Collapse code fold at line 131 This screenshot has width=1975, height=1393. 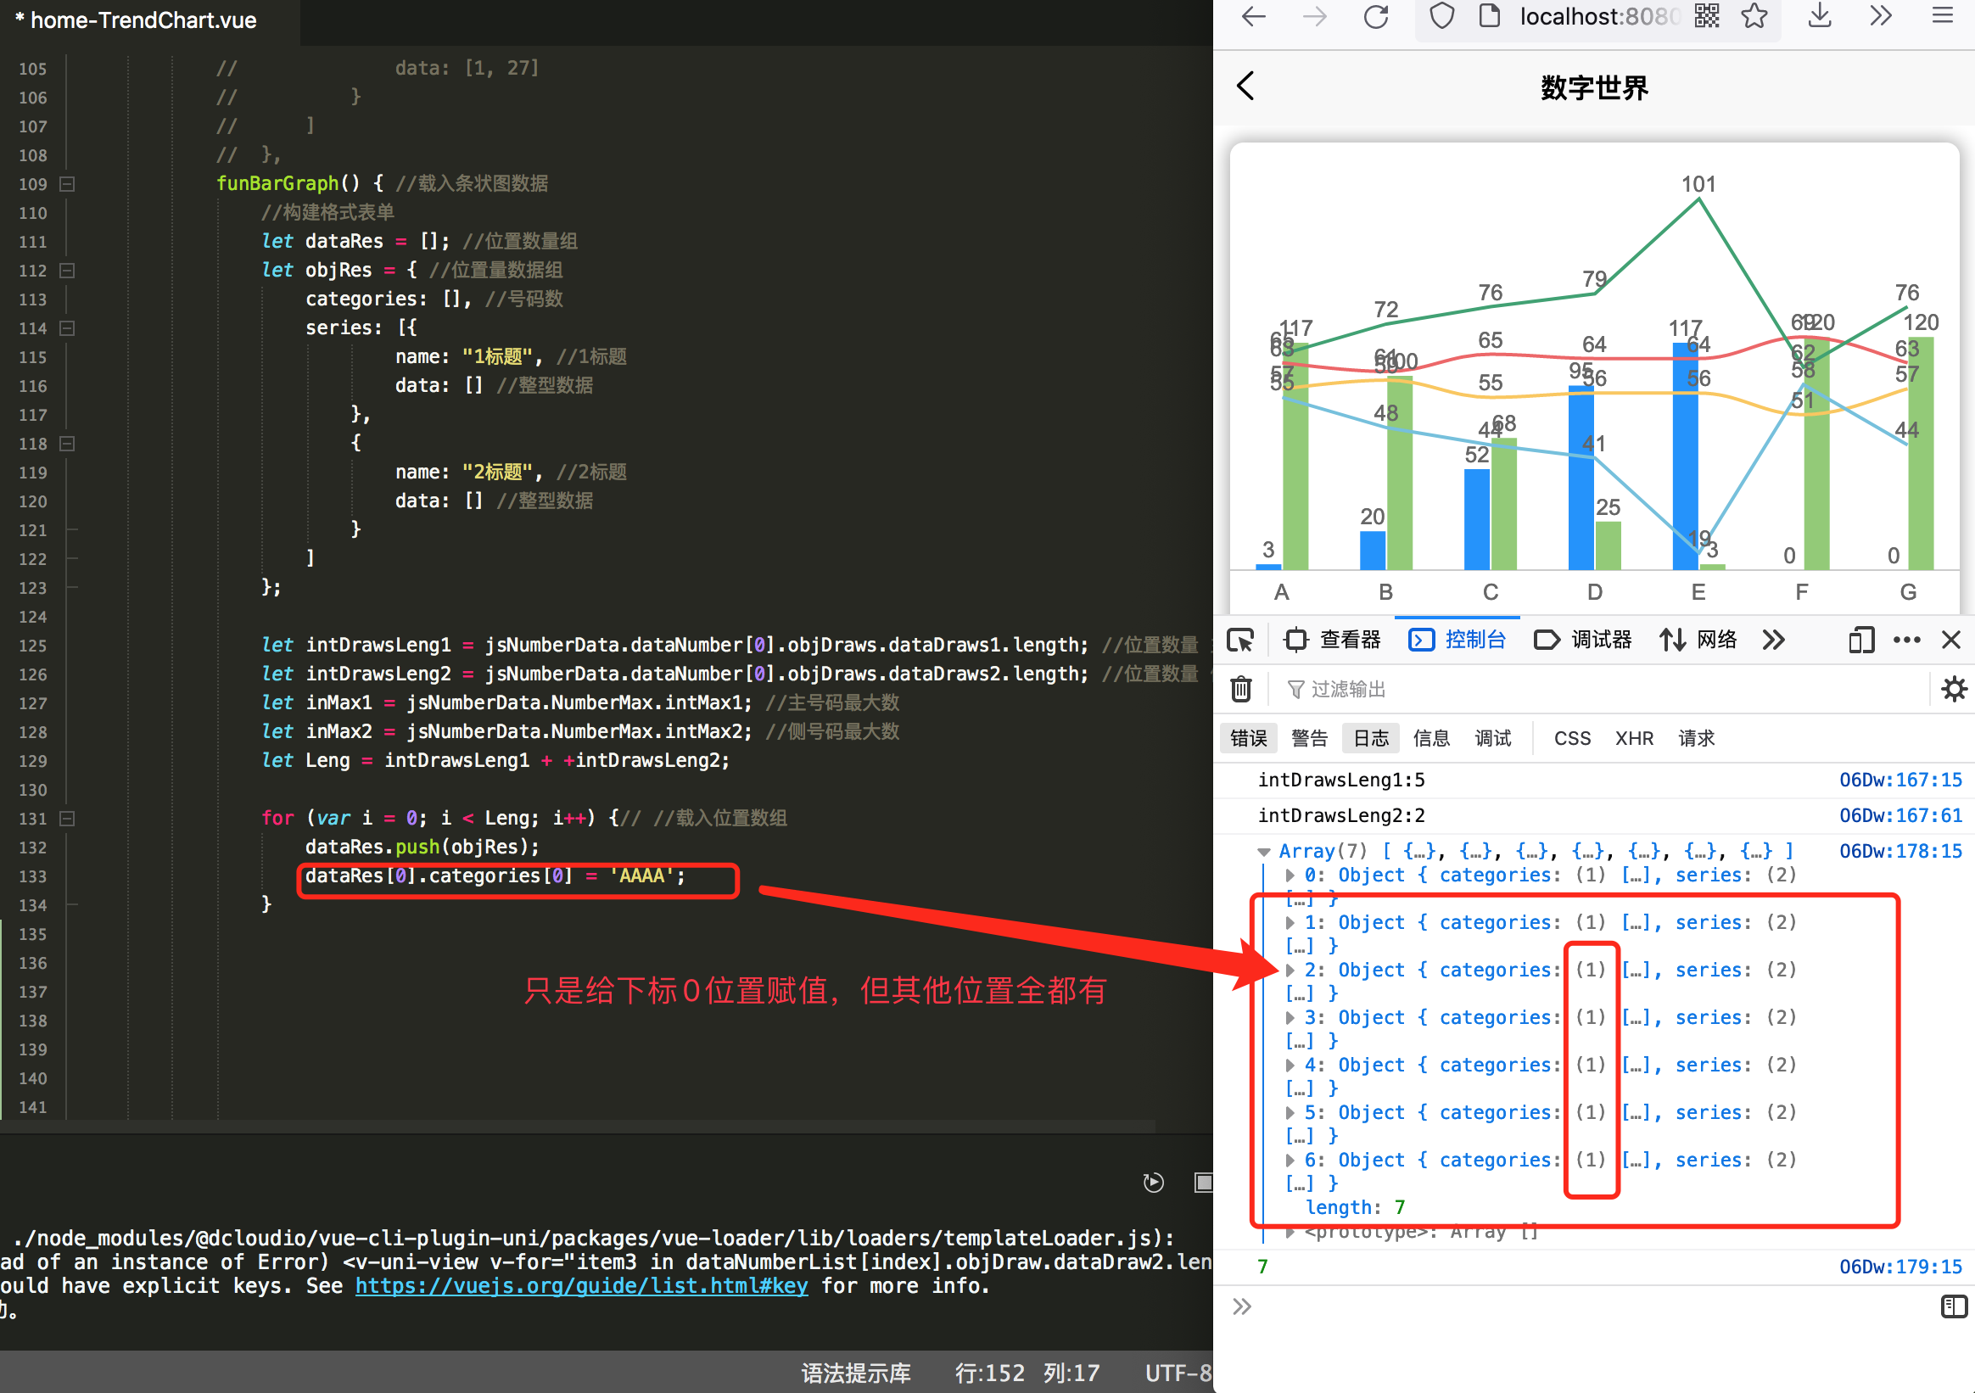[67, 819]
